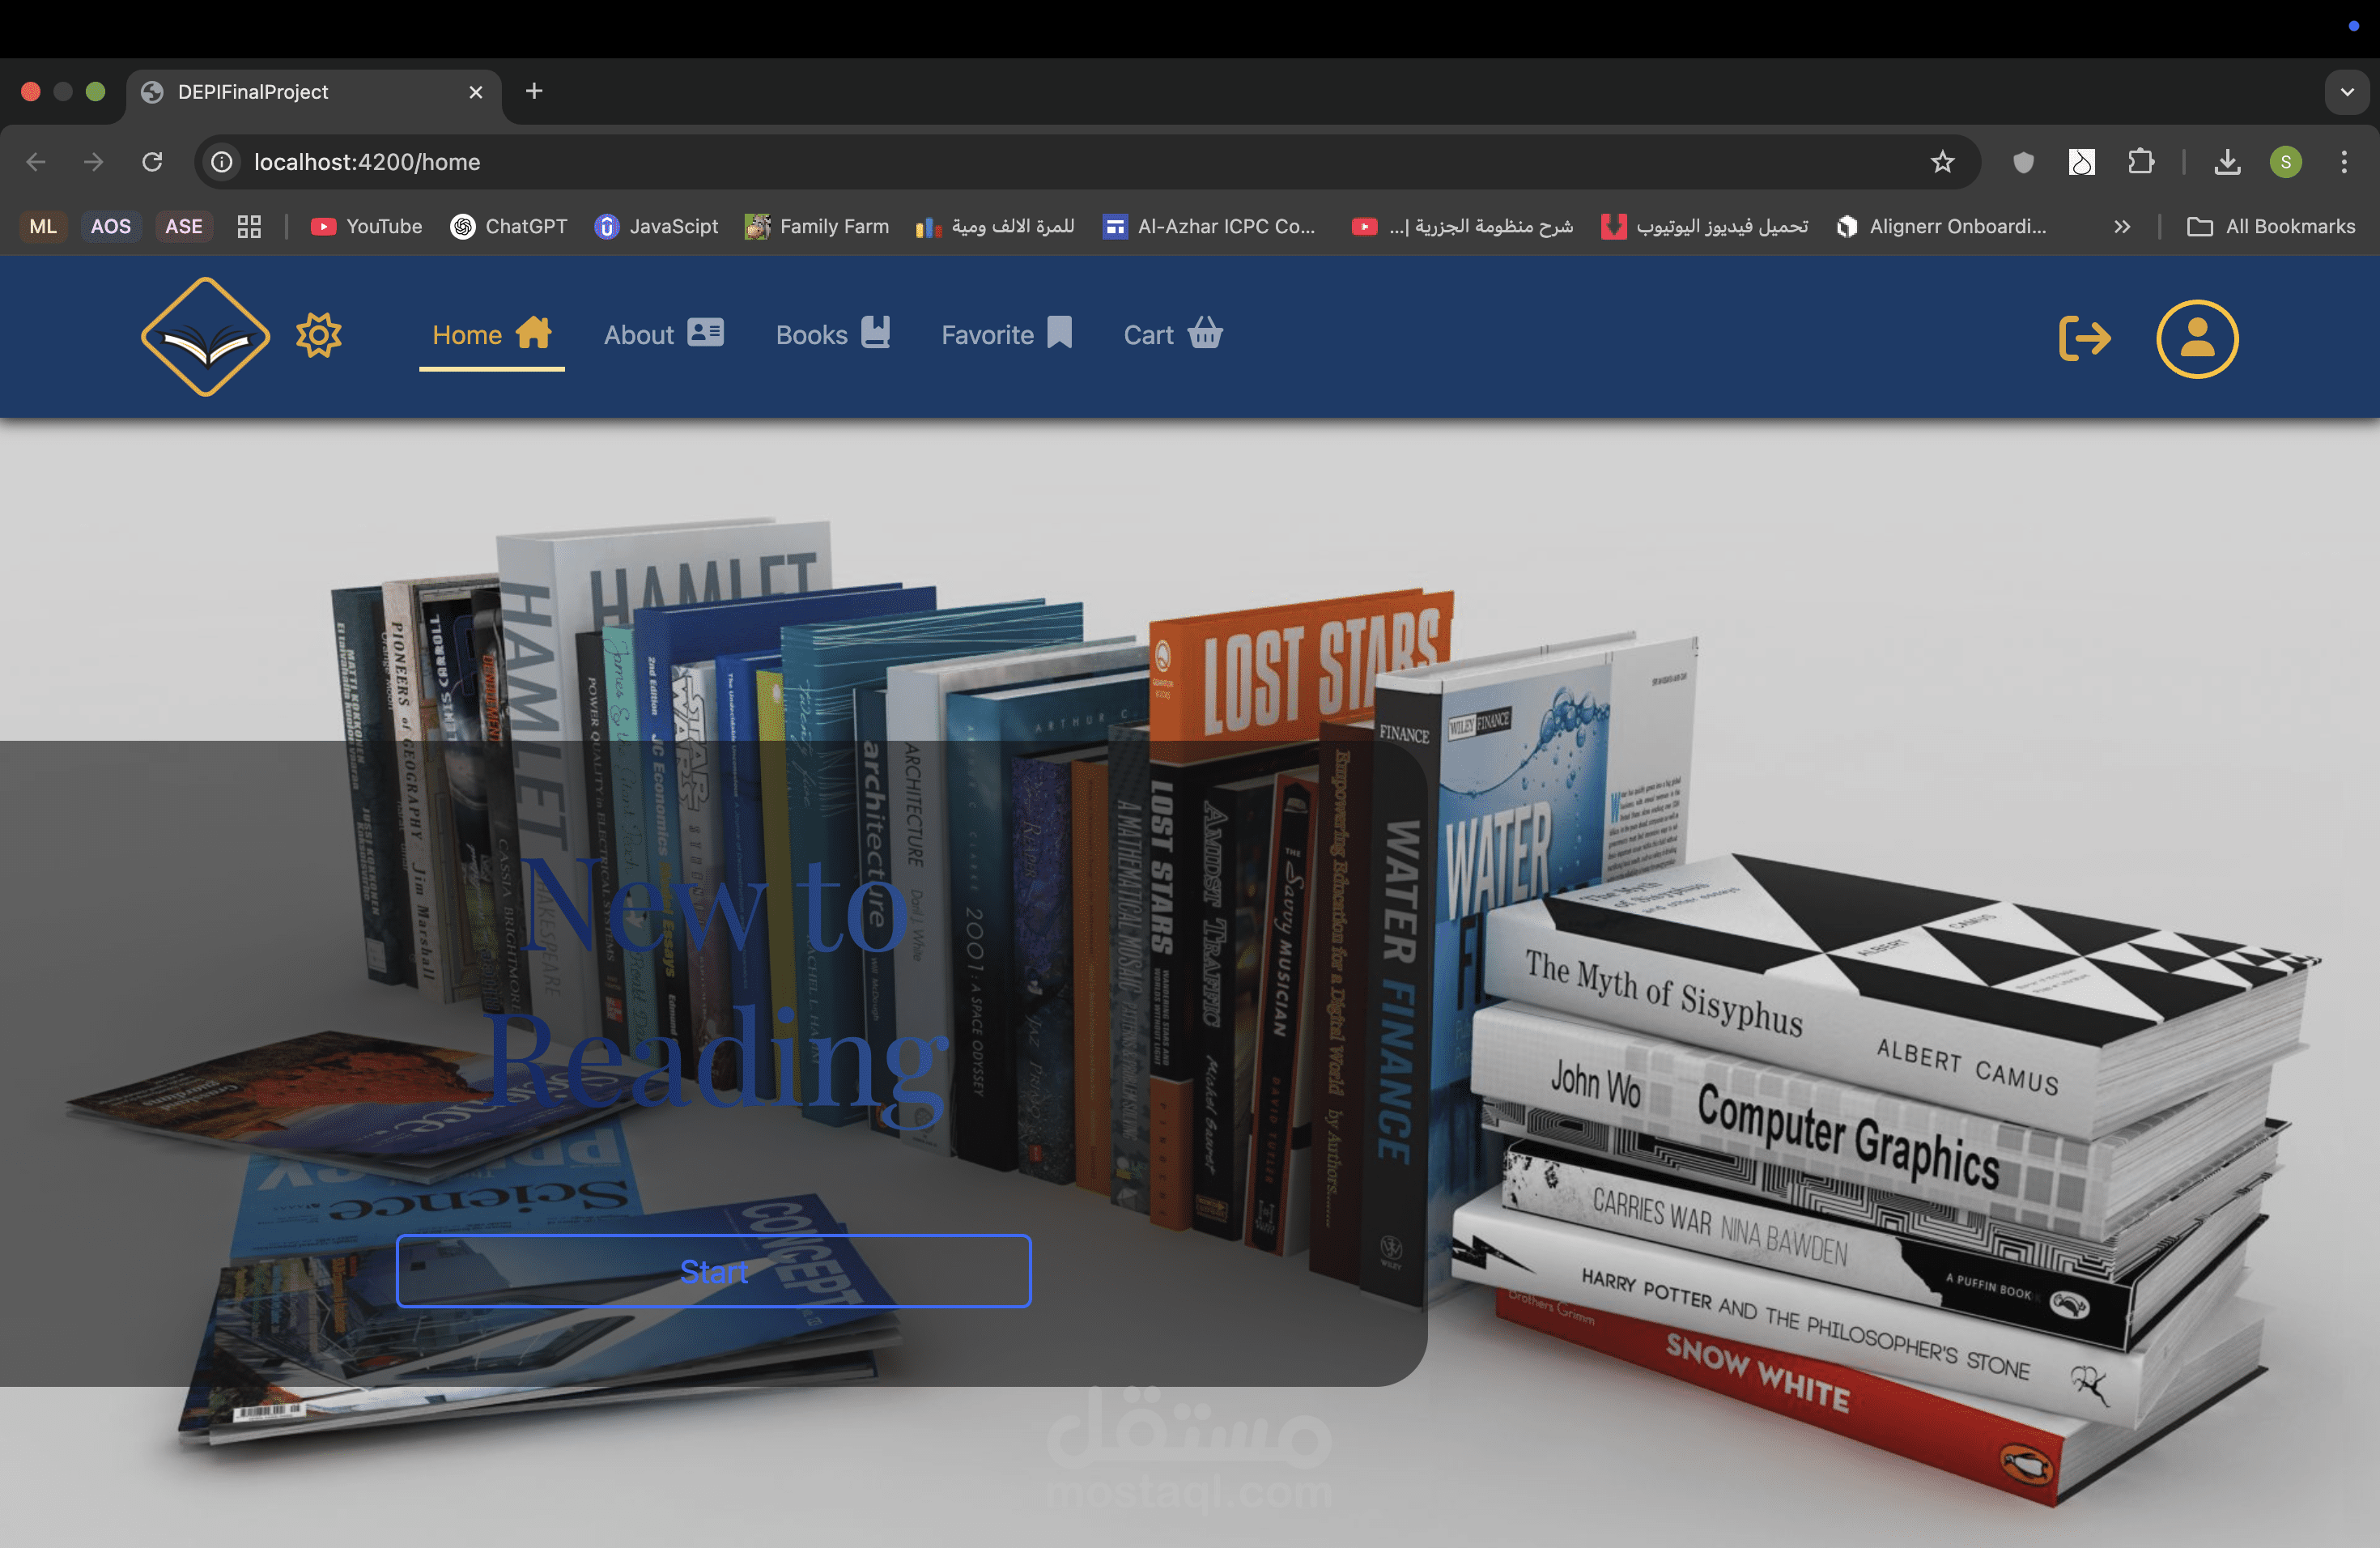This screenshot has width=2380, height=1548.
Task: Open the All Bookmarks folder
Action: pyautogui.click(x=2271, y=227)
